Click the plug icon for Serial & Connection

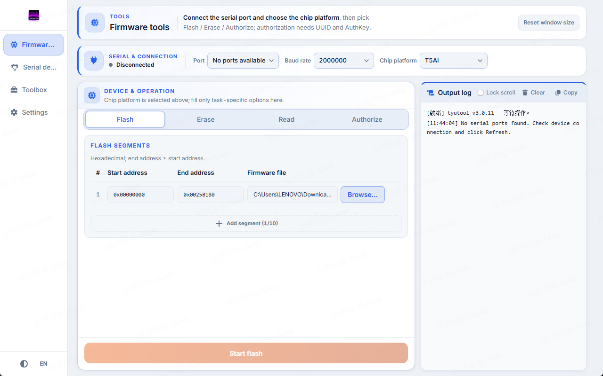[x=94, y=61]
